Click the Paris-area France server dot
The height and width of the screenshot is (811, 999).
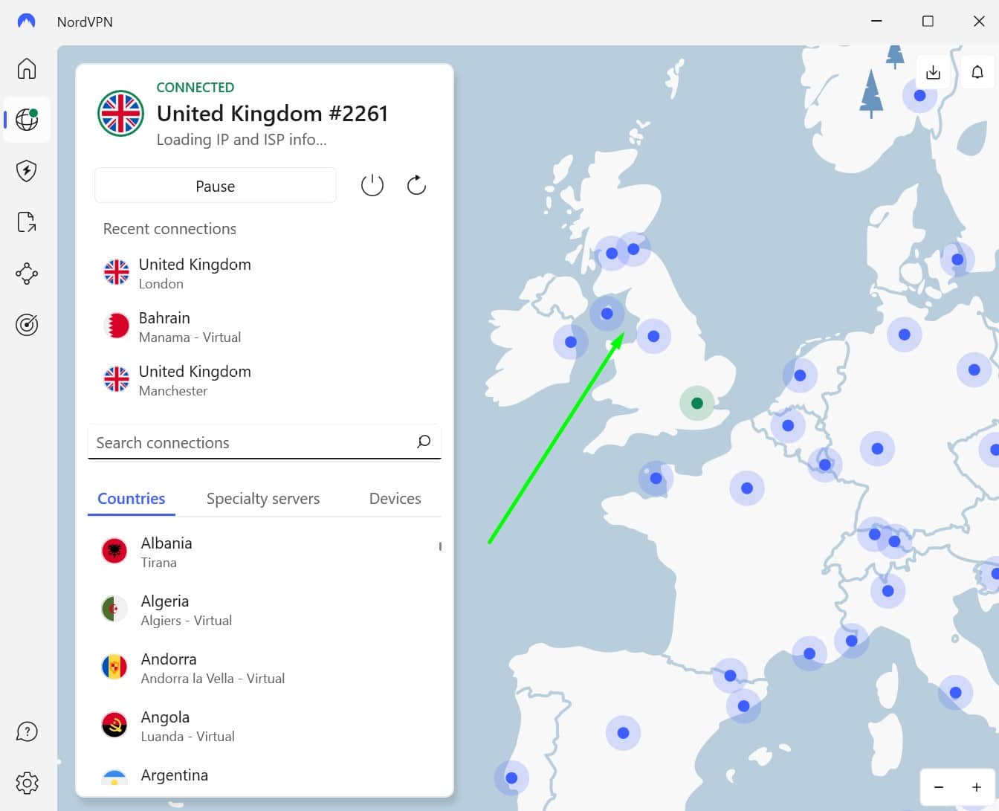pos(747,488)
